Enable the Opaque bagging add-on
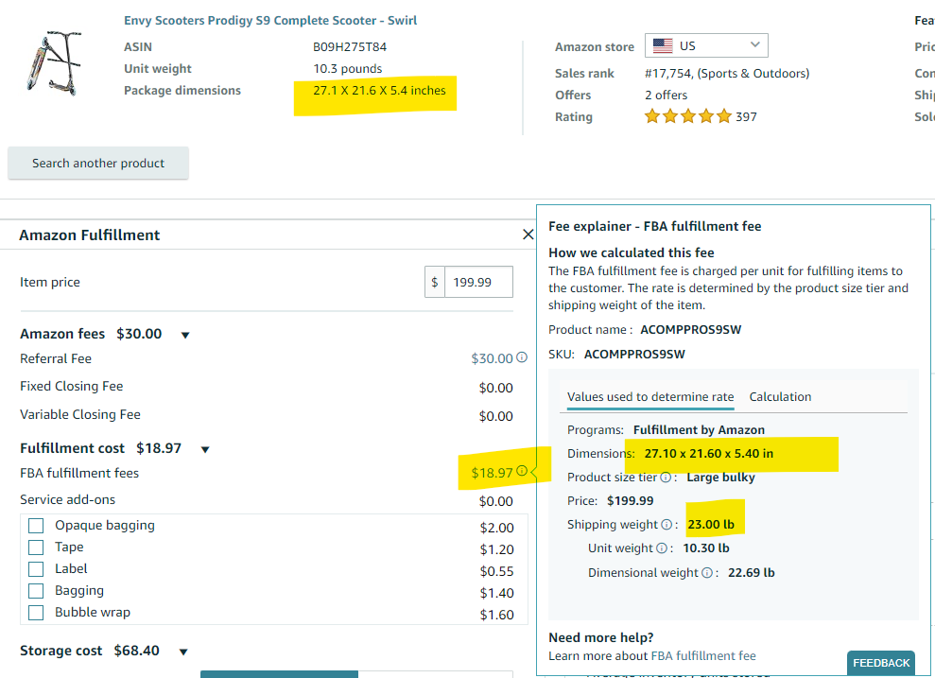Screen dimensions: 935x678 coord(36,526)
